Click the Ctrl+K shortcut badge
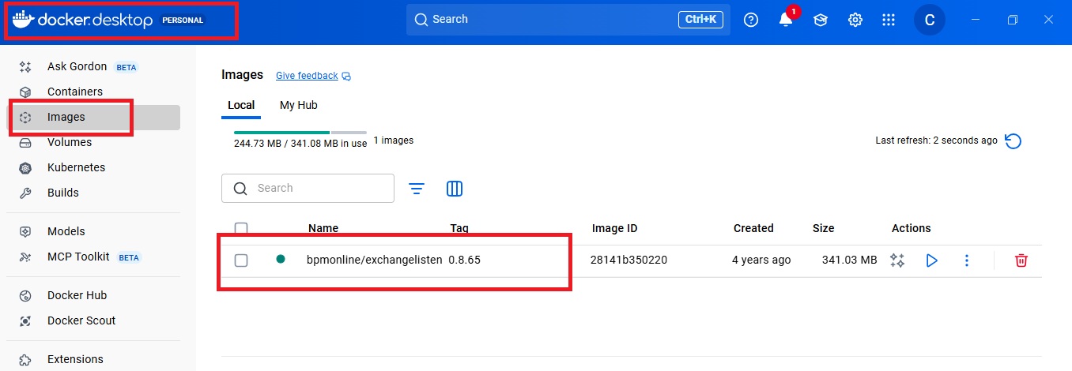This screenshot has width=1072, height=371. tap(700, 20)
